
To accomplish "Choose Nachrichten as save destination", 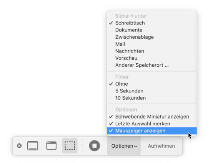I will [x=152, y=51].
